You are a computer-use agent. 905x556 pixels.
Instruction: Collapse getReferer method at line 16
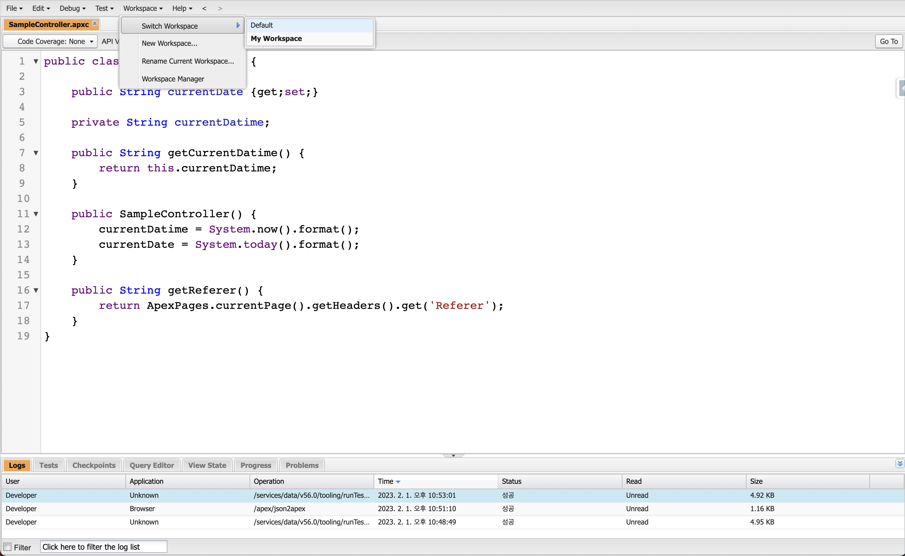tap(36, 290)
